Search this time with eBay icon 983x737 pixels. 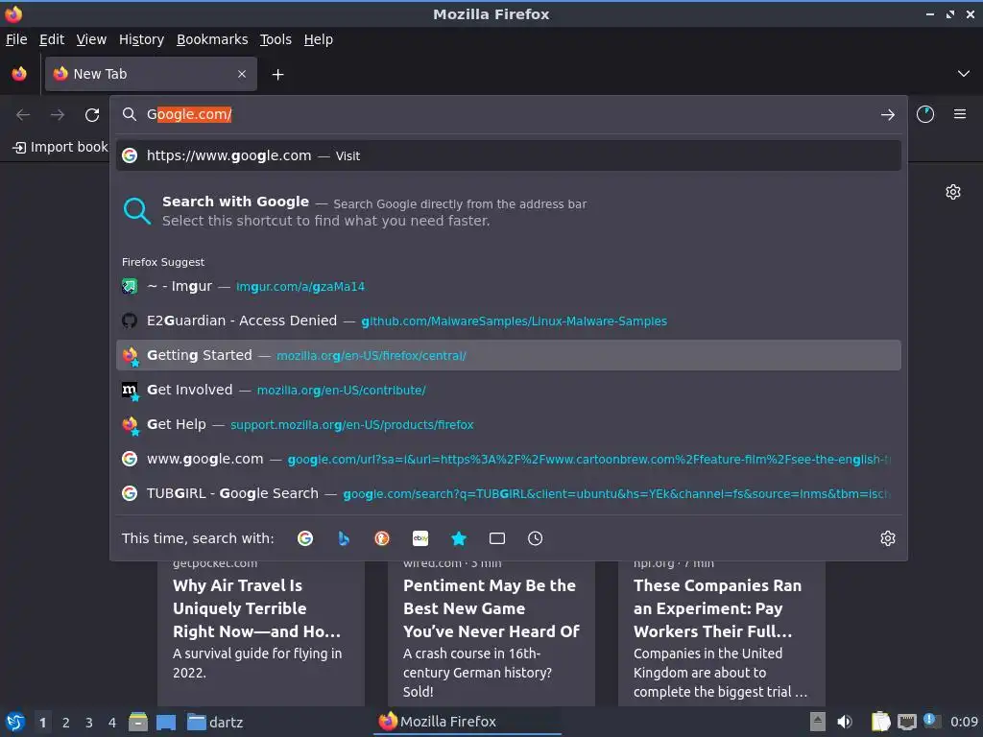click(x=420, y=538)
